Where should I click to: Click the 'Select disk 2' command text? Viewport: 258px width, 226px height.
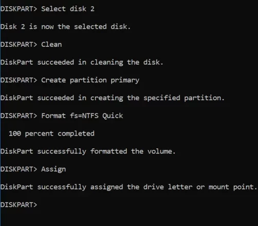point(68,9)
